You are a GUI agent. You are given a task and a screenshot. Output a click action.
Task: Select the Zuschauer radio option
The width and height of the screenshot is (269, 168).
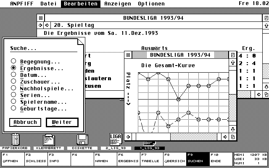tap(14, 81)
